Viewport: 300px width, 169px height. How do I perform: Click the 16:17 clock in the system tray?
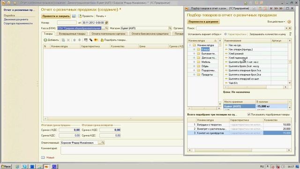[x=291, y=167]
